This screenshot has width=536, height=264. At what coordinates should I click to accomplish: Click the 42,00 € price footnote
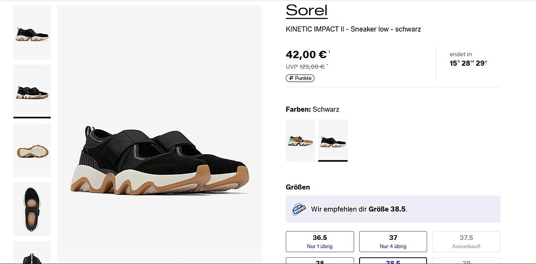pyautogui.click(x=329, y=52)
